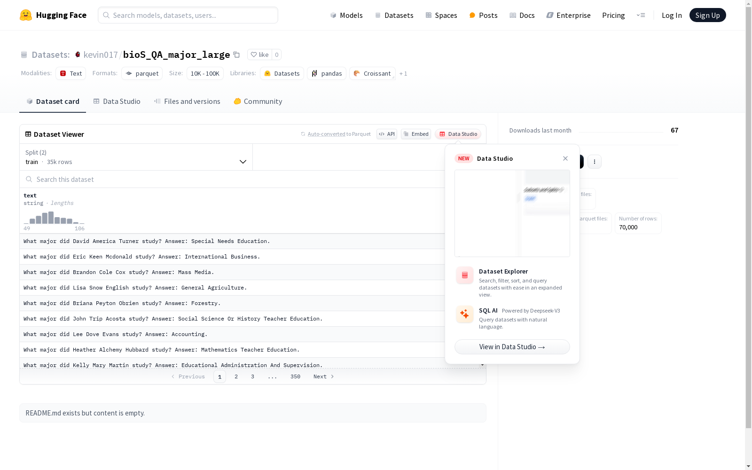Select the Eric Keen Mcdonald row
Screen dimensions: 752x470
[232, 257]
